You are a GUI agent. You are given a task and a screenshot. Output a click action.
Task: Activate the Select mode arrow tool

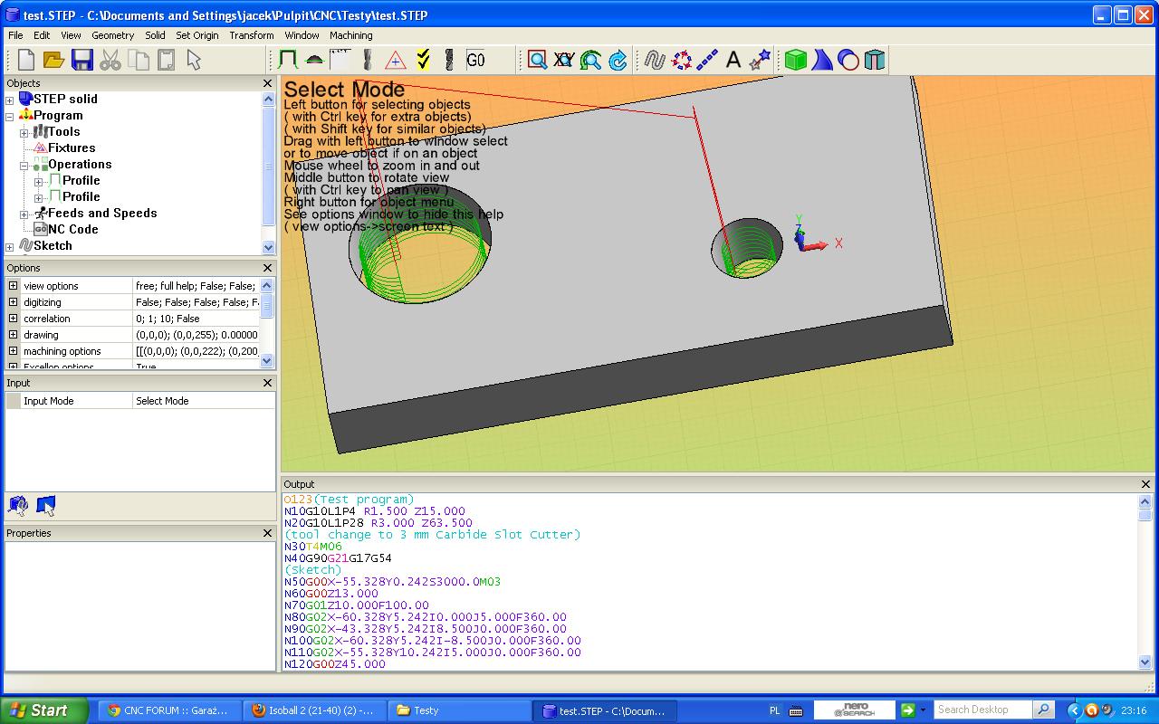[x=194, y=60]
